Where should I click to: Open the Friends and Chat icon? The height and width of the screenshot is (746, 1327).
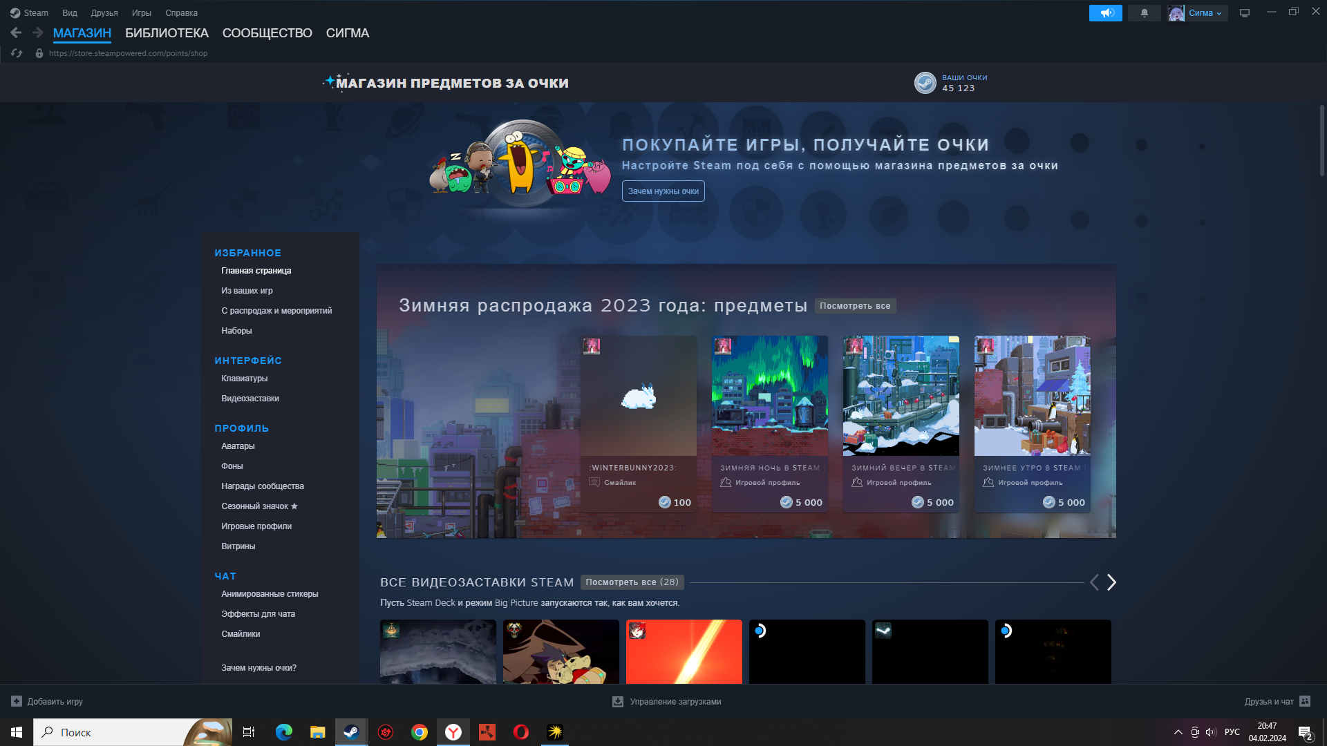pos(1305,701)
